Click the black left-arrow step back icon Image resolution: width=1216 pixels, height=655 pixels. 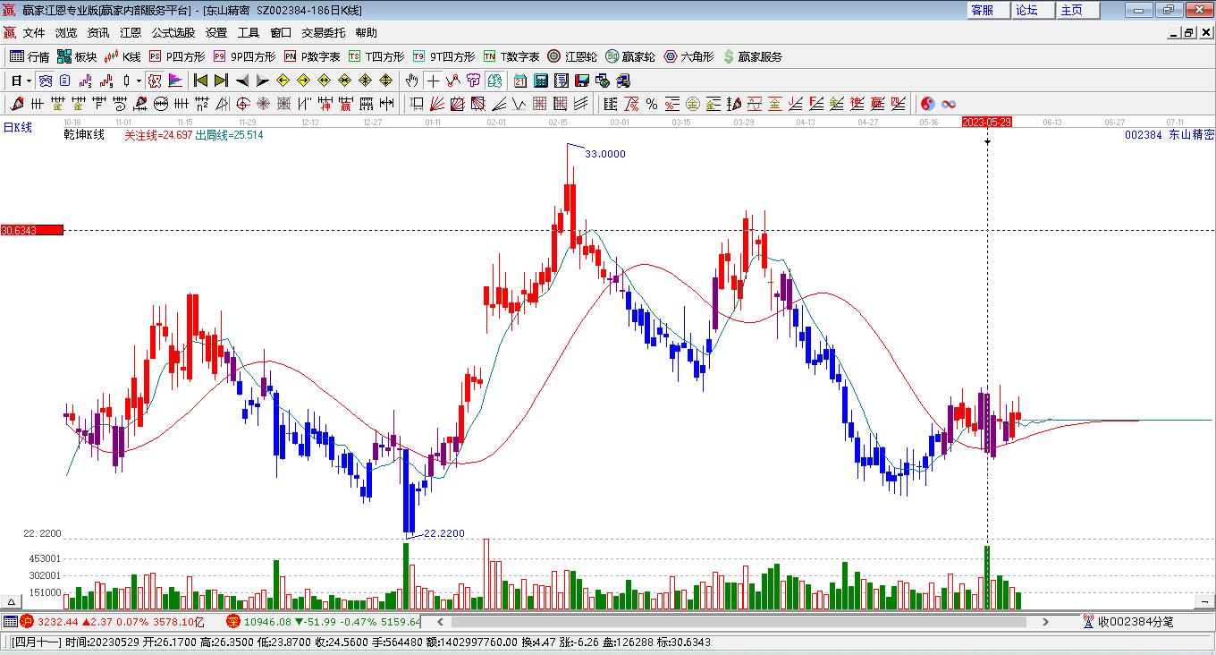tap(242, 81)
